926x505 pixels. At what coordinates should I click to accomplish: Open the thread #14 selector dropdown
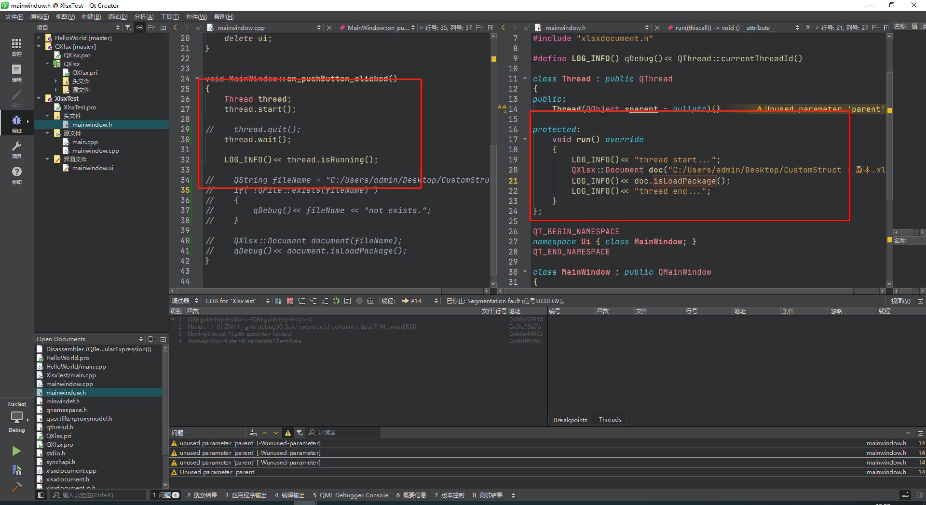(436, 301)
